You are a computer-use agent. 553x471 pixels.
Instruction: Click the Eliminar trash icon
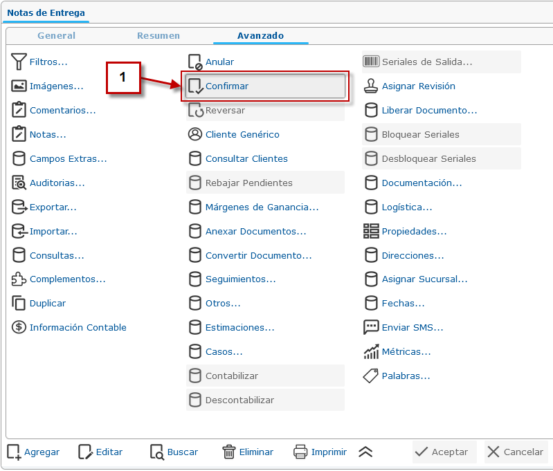click(x=229, y=452)
